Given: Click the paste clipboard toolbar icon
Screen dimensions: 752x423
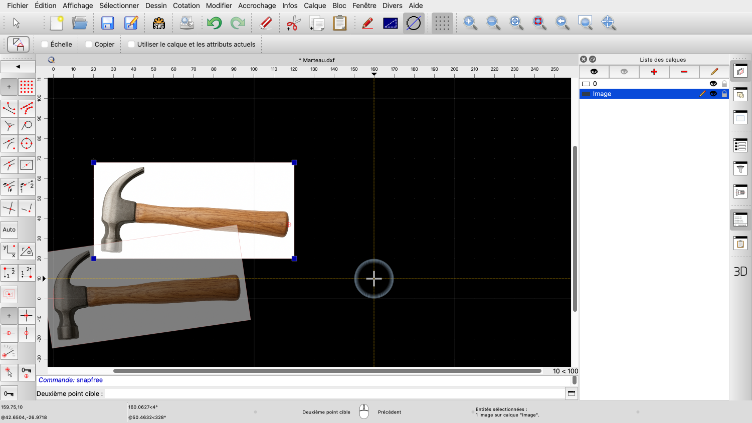Looking at the screenshot, I should point(340,23).
